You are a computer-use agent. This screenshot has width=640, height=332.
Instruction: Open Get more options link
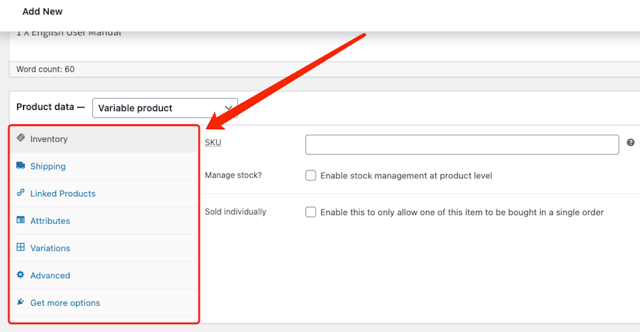click(x=104, y=303)
